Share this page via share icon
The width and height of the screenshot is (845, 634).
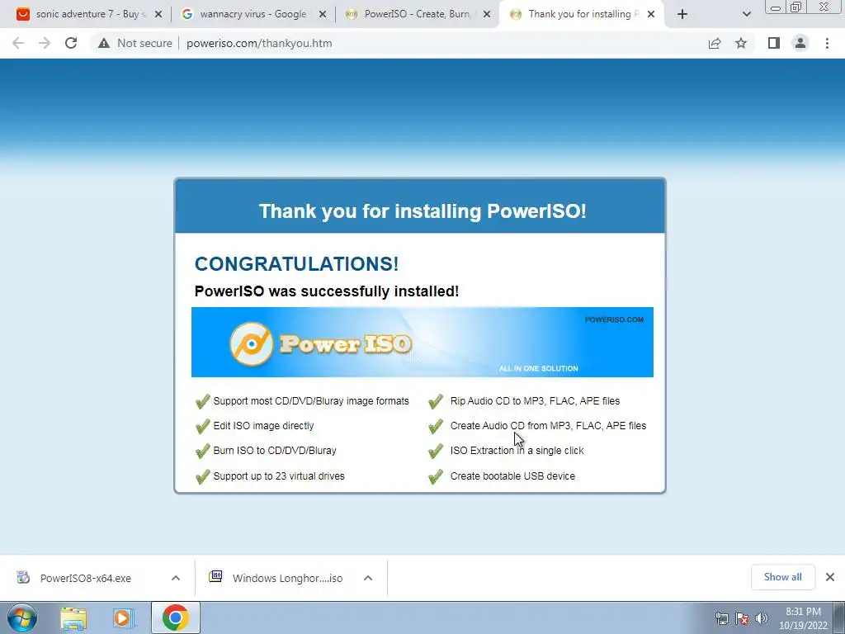pos(715,43)
